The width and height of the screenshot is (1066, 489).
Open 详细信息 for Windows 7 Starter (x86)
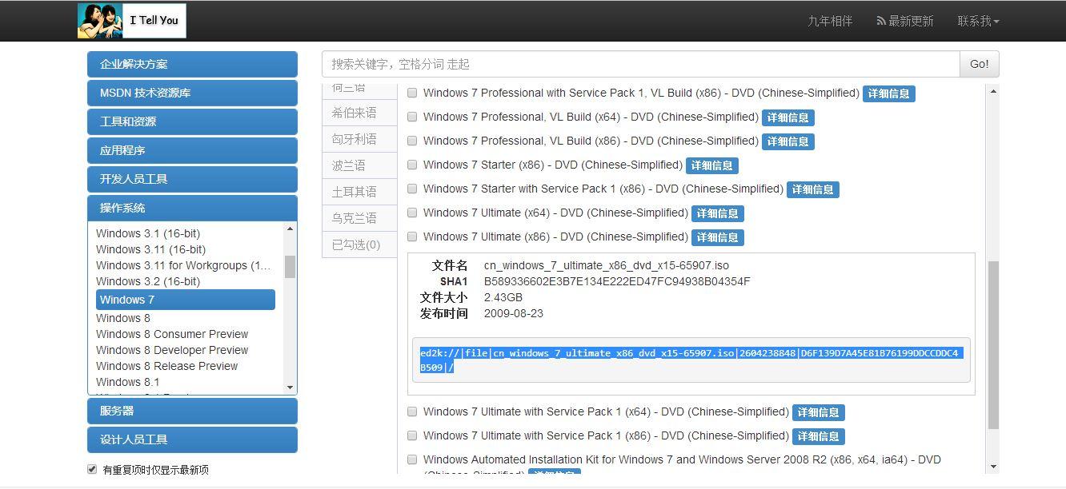coord(711,165)
